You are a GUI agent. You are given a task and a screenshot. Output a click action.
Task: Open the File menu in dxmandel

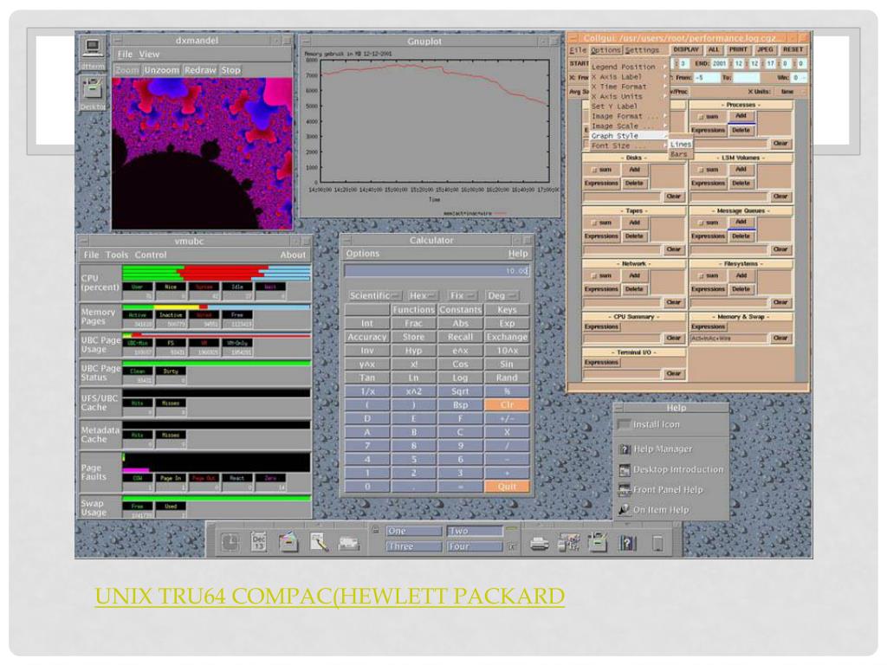(x=125, y=55)
